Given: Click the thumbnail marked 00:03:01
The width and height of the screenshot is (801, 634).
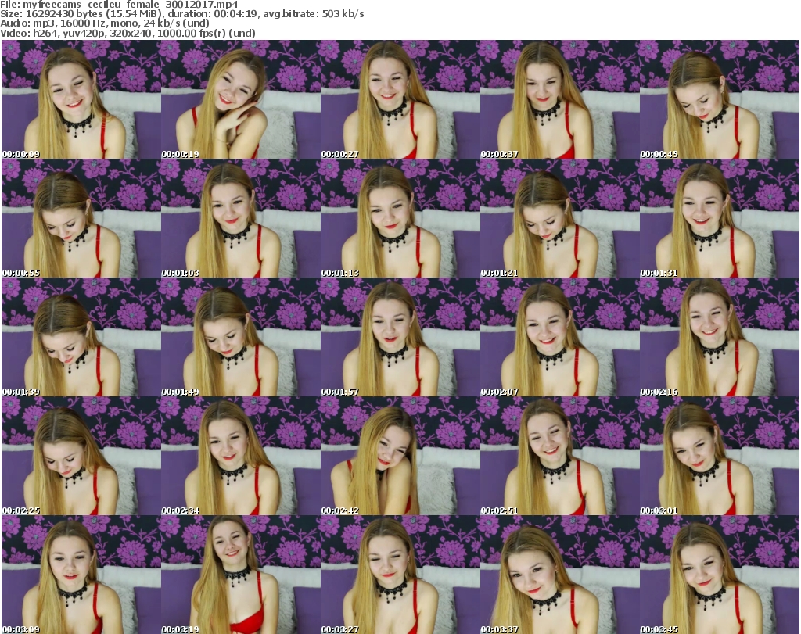Looking at the screenshot, I should coord(718,457).
